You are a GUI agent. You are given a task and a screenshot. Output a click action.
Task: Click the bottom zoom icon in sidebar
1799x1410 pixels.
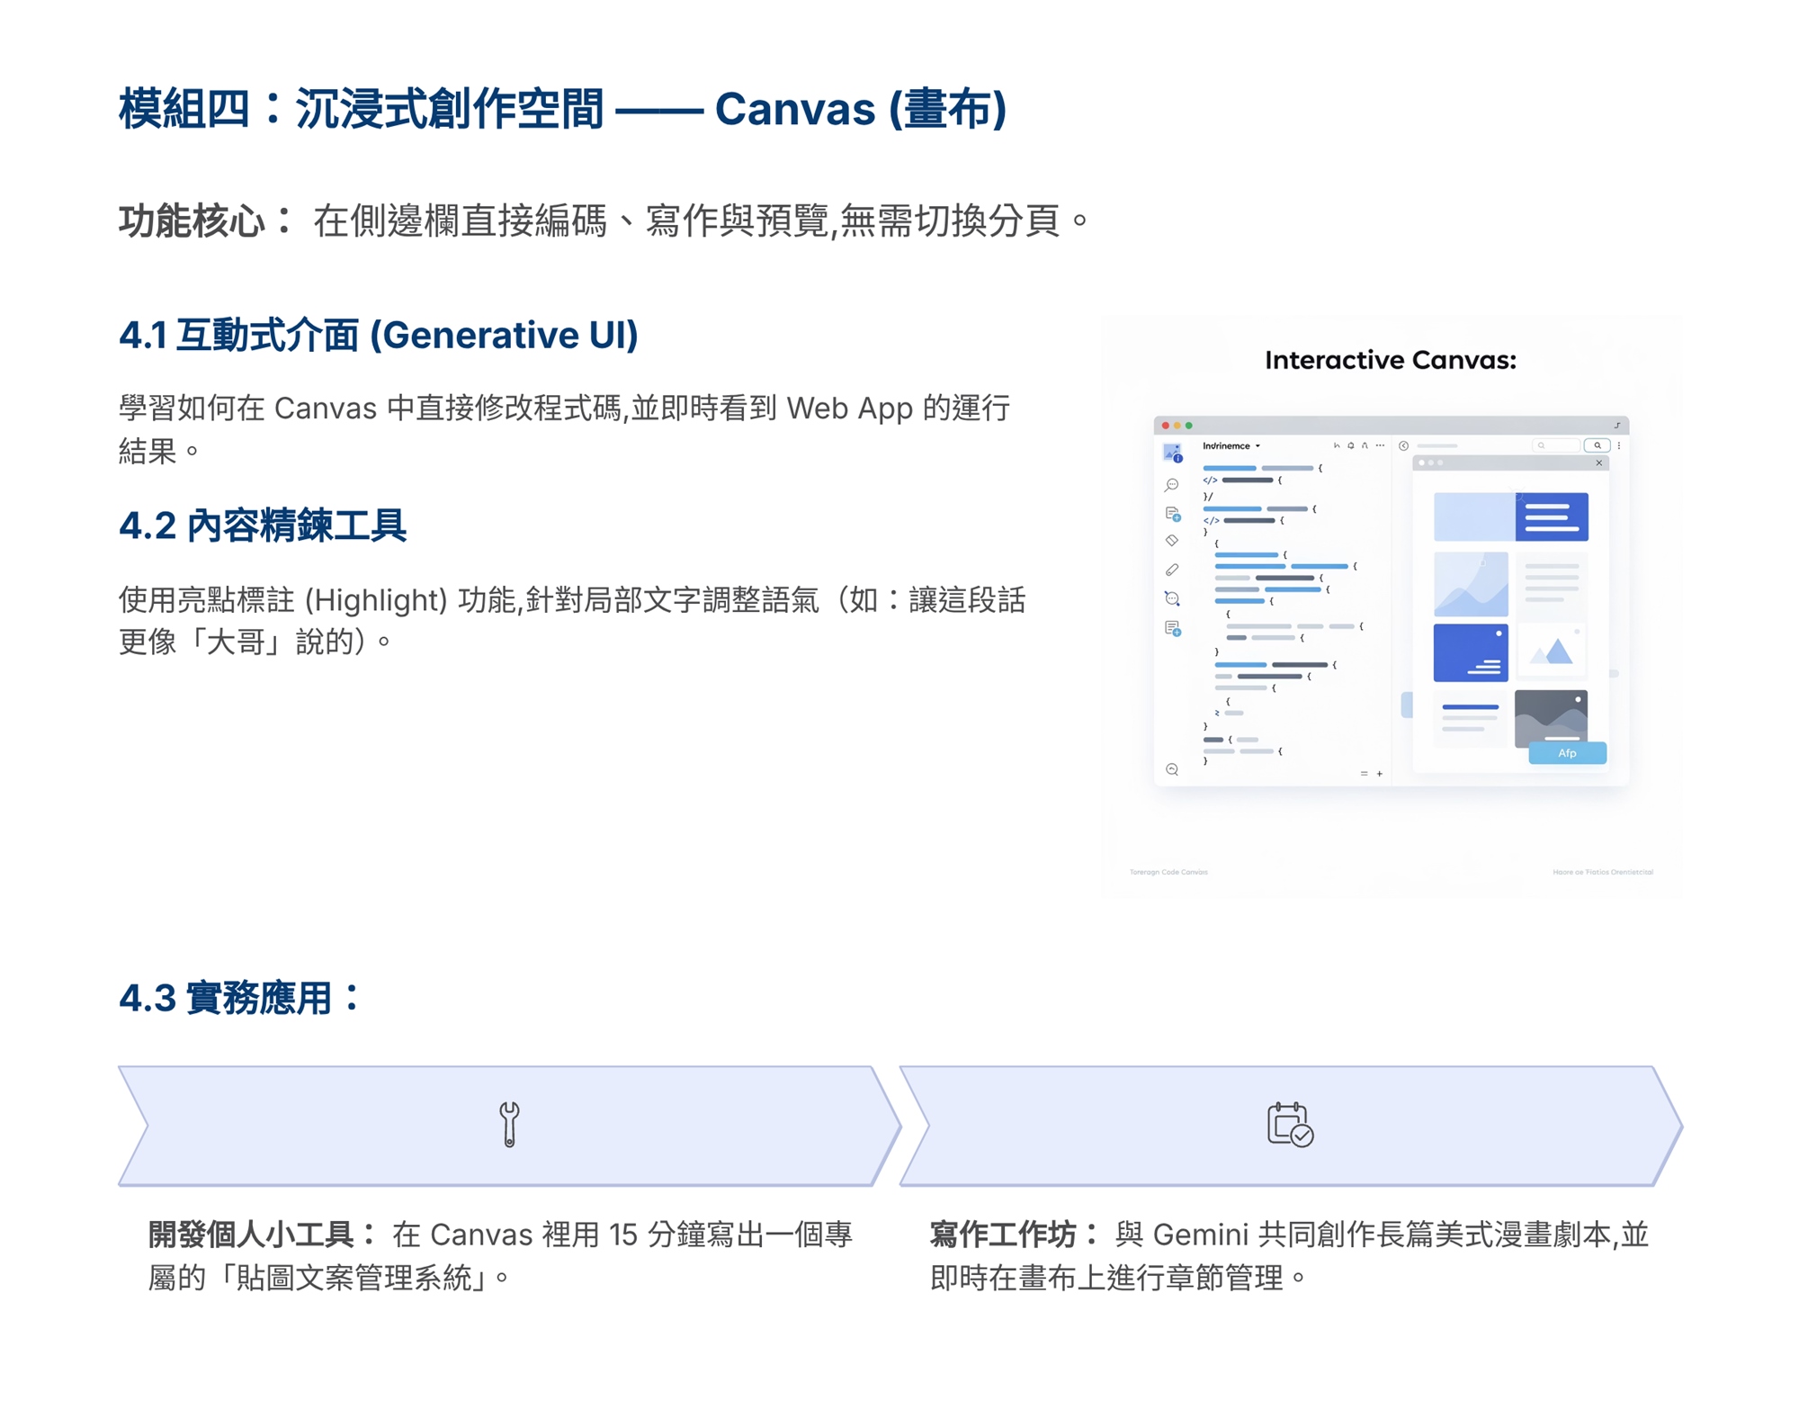click(x=1171, y=769)
